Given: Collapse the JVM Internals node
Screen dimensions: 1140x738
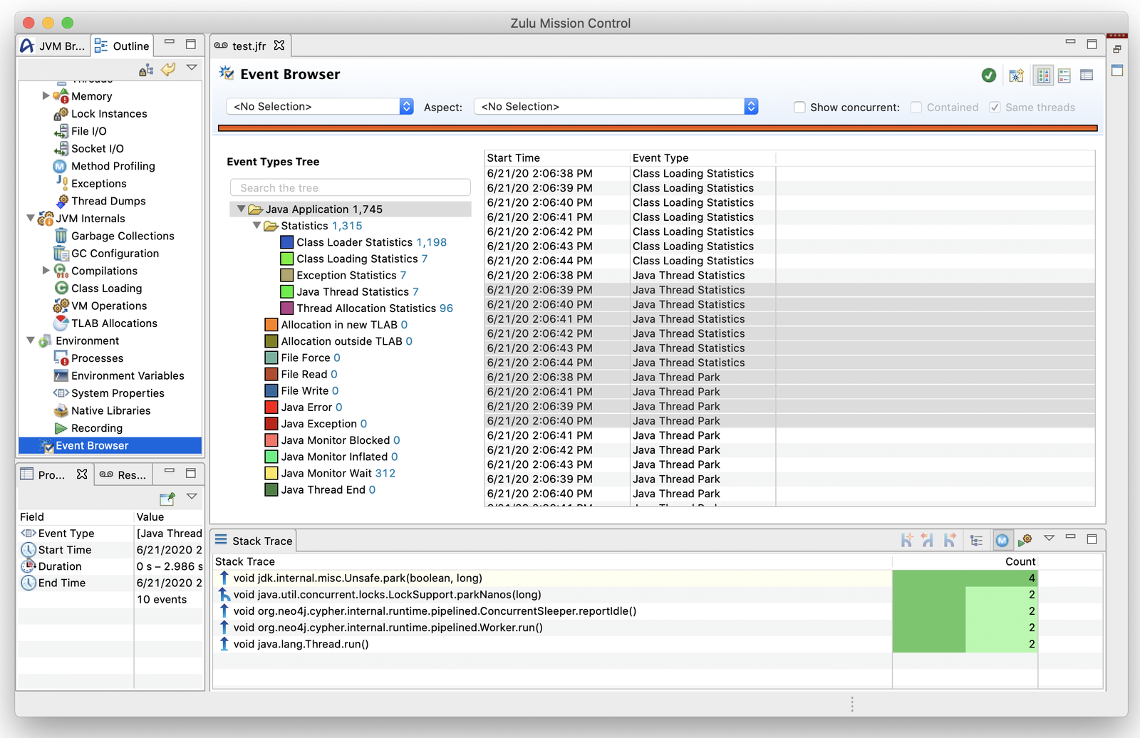Looking at the screenshot, I should point(31,218).
